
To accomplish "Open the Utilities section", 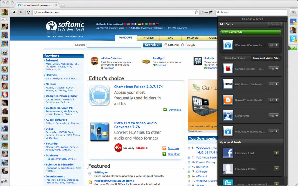I will tap(51, 75).
